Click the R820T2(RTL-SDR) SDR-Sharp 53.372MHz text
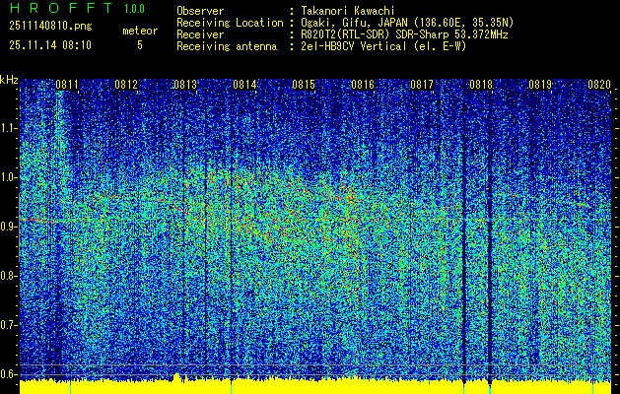This screenshot has width=620, height=394. click(404, 34)
